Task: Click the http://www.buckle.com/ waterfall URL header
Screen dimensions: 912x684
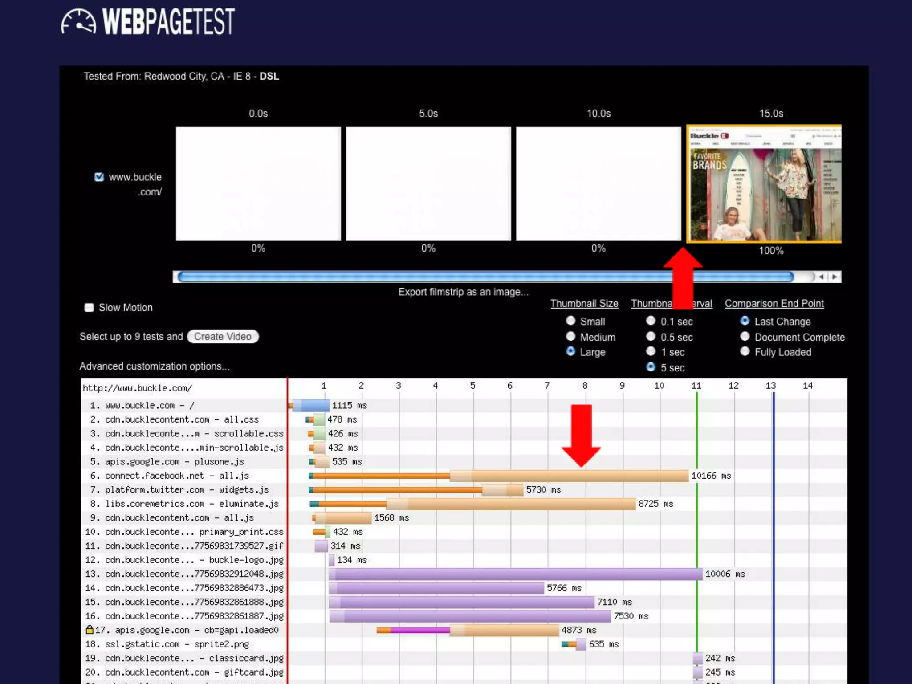Action: coord(137,388)
